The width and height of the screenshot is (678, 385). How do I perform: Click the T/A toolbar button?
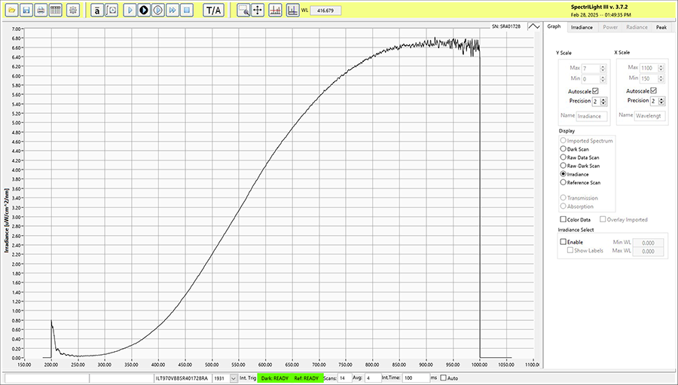214,11
